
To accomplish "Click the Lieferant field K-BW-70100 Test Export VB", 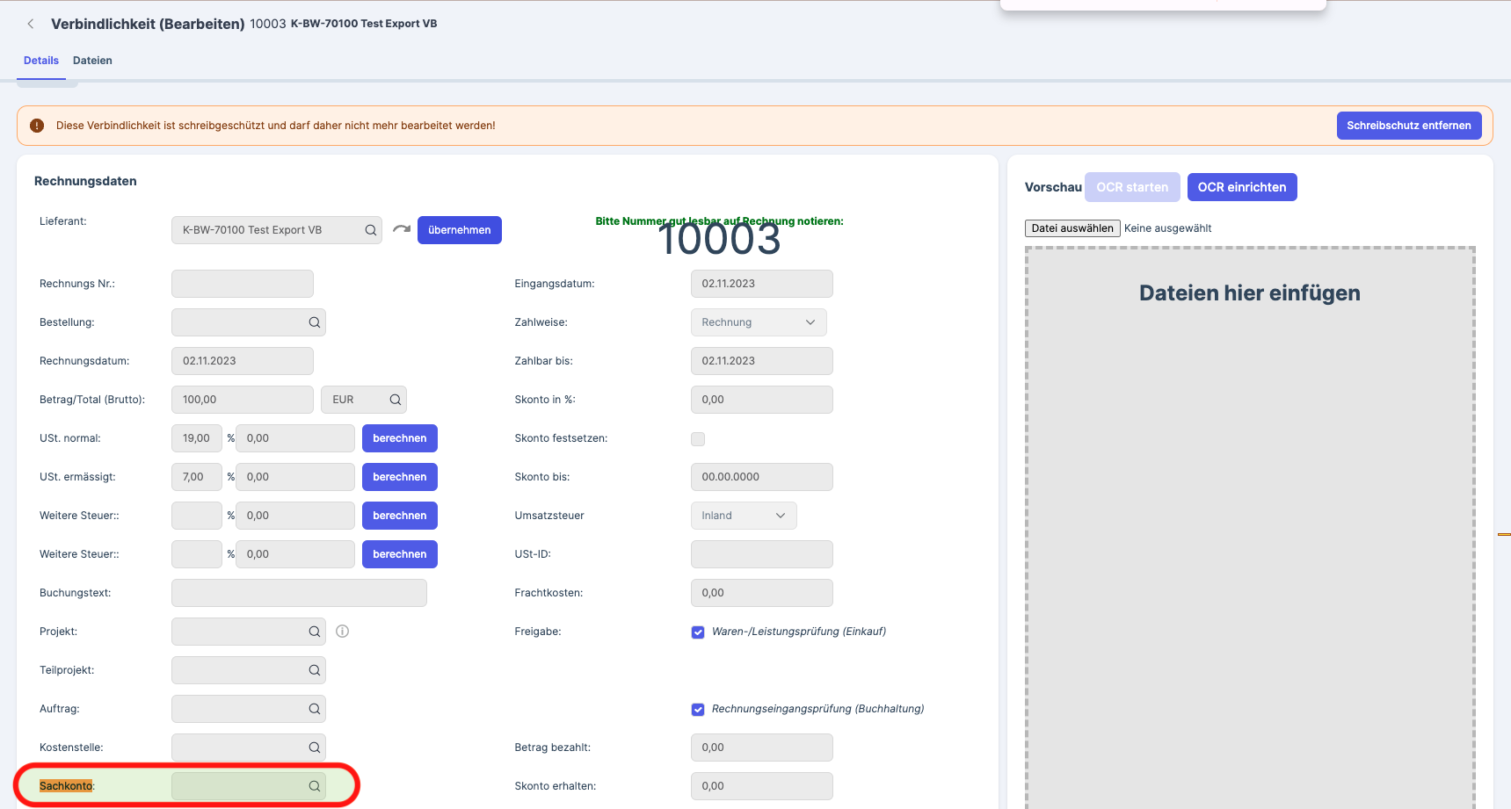I will pyautogui.click(x=277, y=230).
